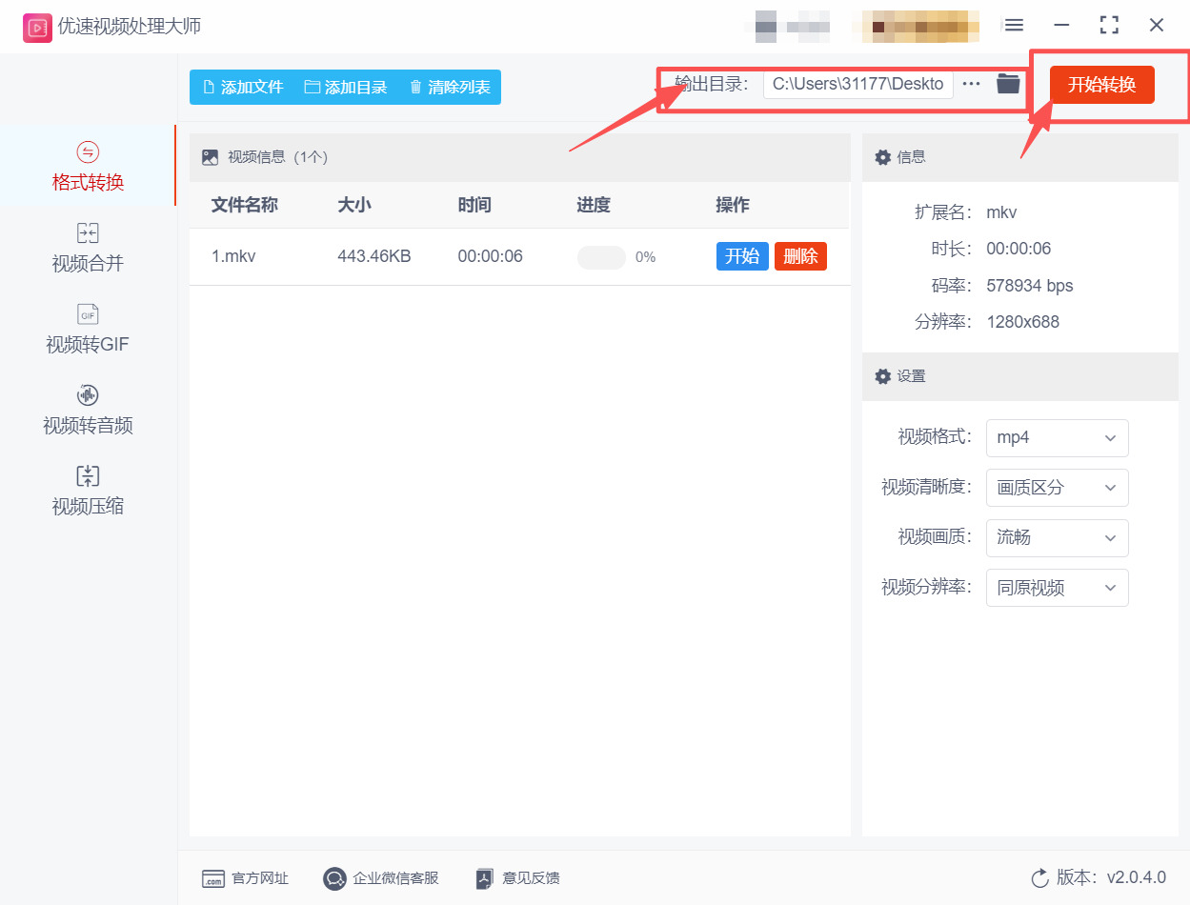Click the 0% progress text

click(645, 257)
